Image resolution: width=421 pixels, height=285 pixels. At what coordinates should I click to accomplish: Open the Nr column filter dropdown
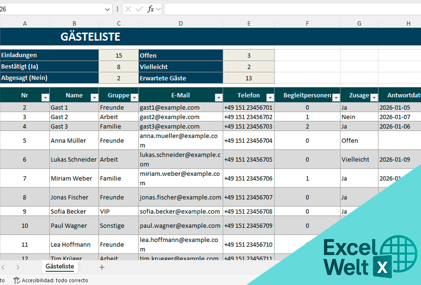pyautogui.click(x=45, y=98)
